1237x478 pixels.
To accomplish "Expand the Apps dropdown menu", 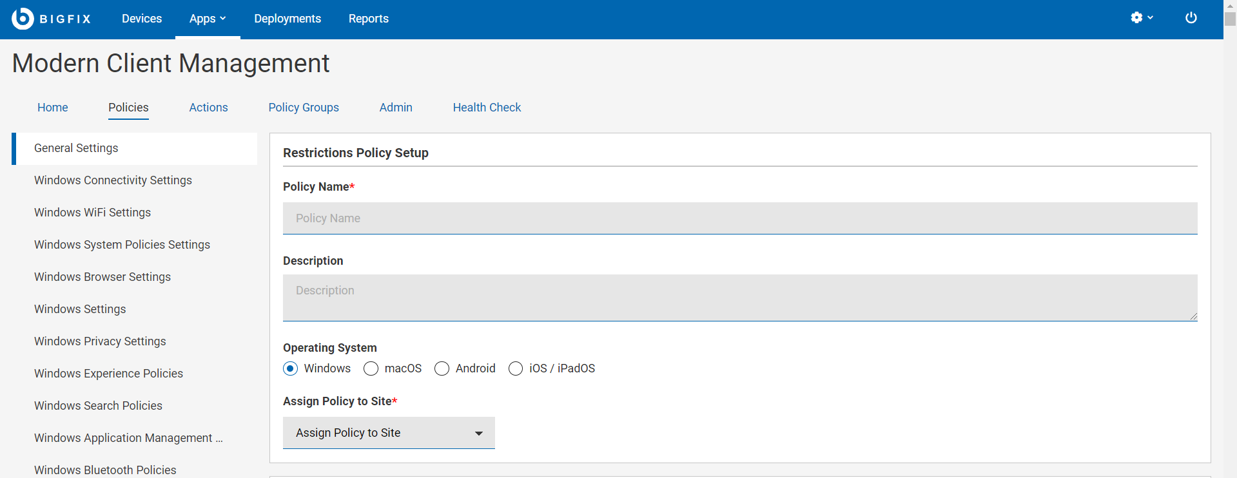I will click(207, 19).
